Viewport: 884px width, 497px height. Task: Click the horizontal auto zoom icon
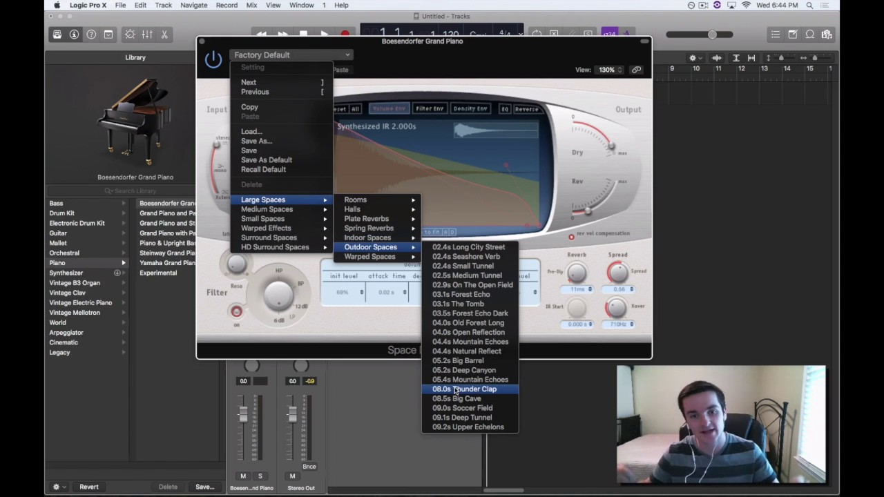point(751,58)
